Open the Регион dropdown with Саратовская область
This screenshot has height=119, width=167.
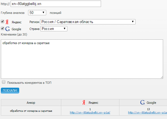(88, 22)
